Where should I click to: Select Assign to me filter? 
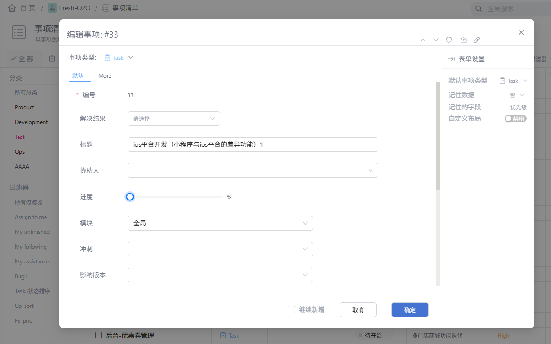click(31, 217)
